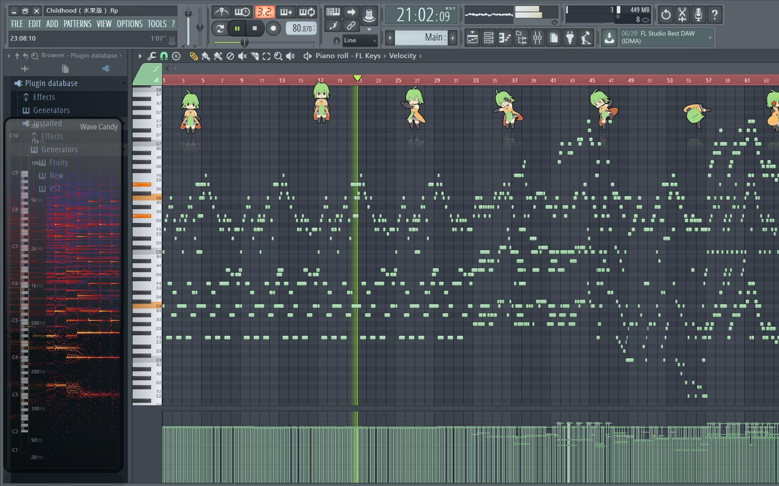The width and height of the screenshot is (779, 486).
Task: Toggle typing keyboard to piano keyboard
Action: click(333, 12)
